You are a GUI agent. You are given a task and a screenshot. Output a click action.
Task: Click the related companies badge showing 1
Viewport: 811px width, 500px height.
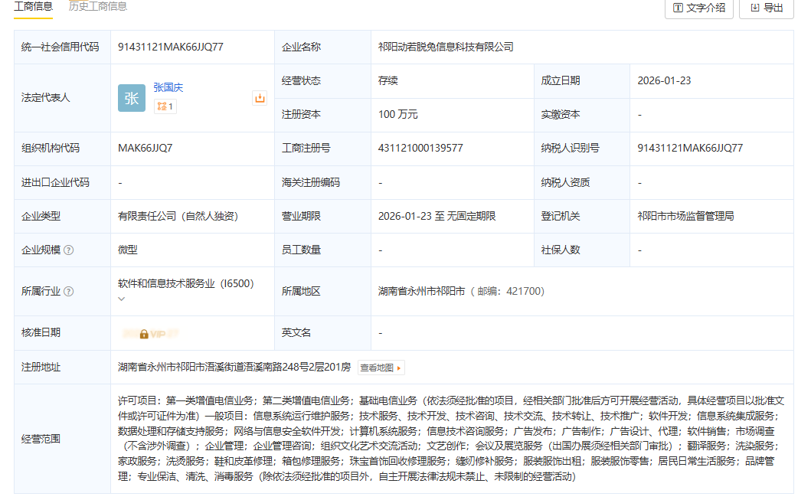coord(165,106)
